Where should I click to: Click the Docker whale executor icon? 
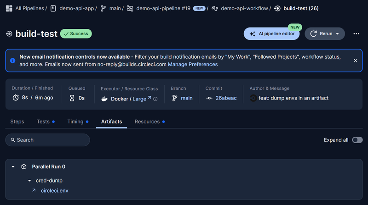[104, 99]
